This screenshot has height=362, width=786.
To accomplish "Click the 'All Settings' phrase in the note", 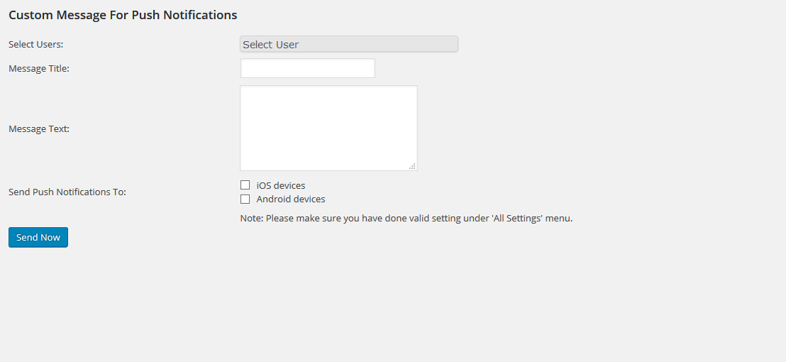I will click(x=518, y=219).
